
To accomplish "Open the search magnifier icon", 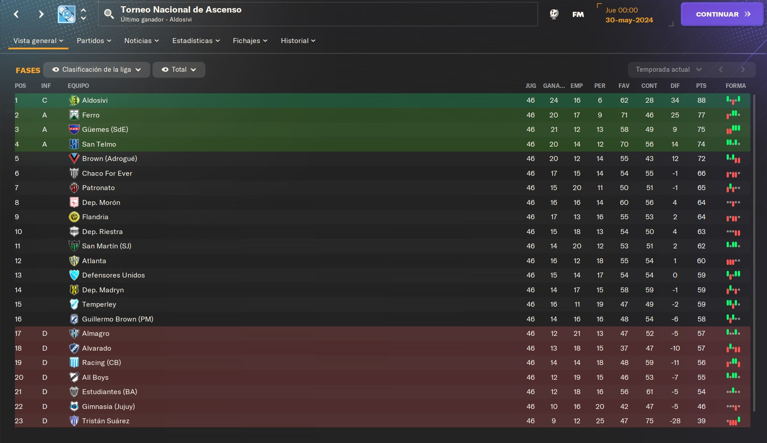I will 109,14.
